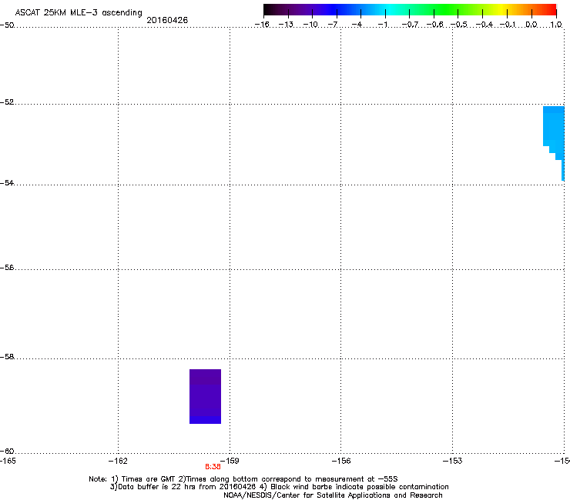
Task: Click the purple data patch near -159 longitude
Action: pyautogui.click(x=205, y=396)
